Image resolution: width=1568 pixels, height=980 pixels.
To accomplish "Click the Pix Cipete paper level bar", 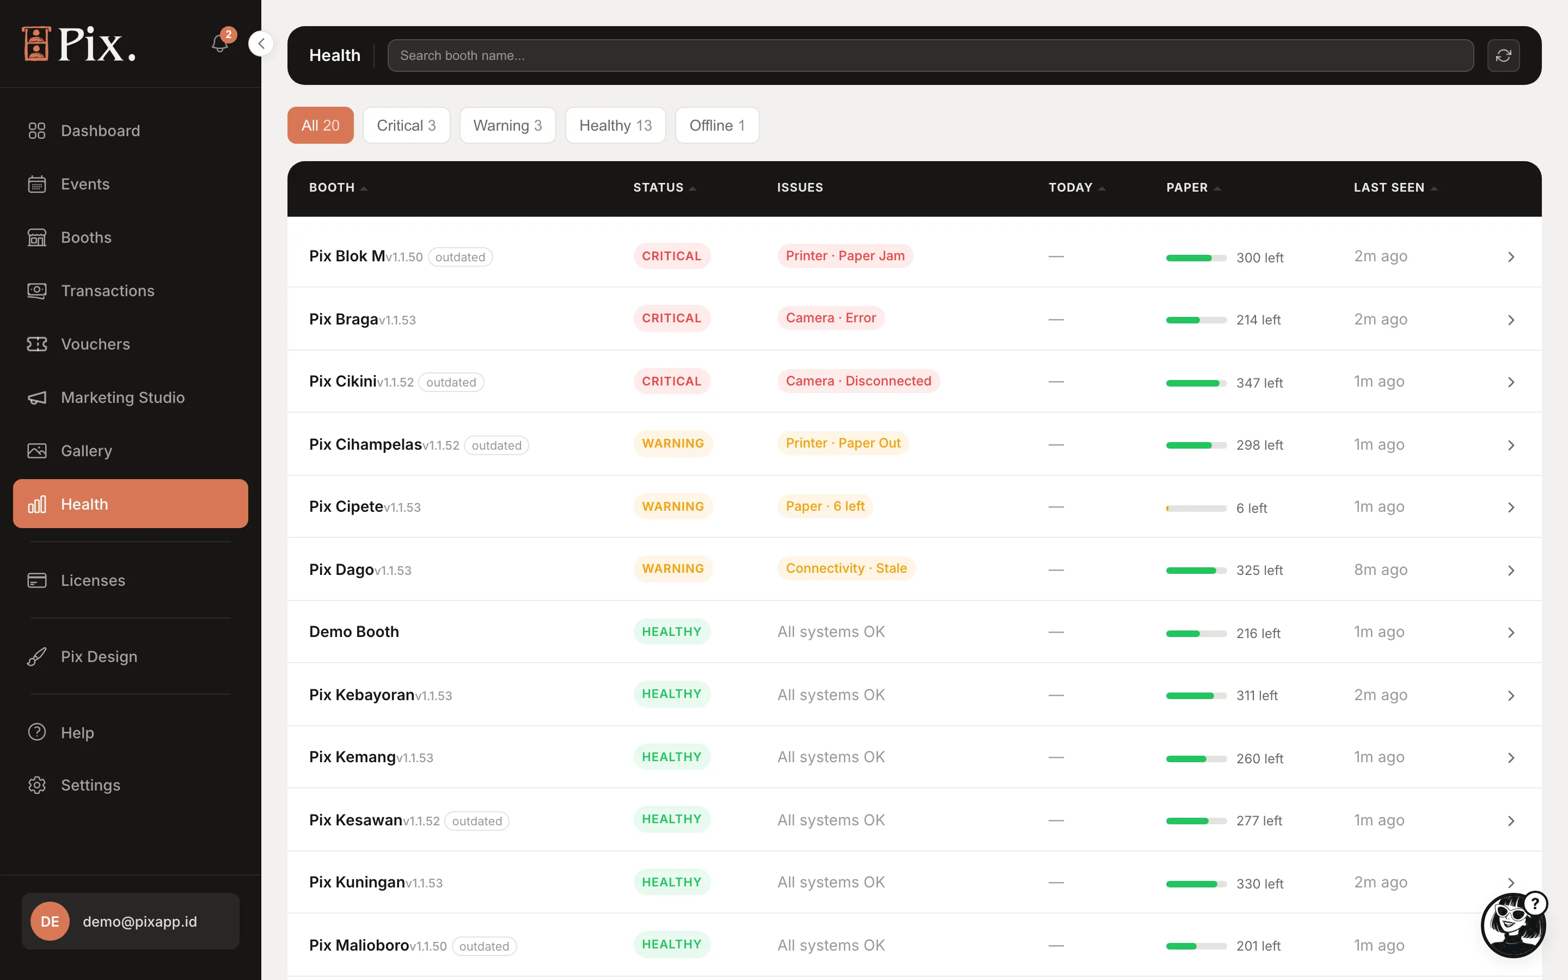I will coord(1196,508).
